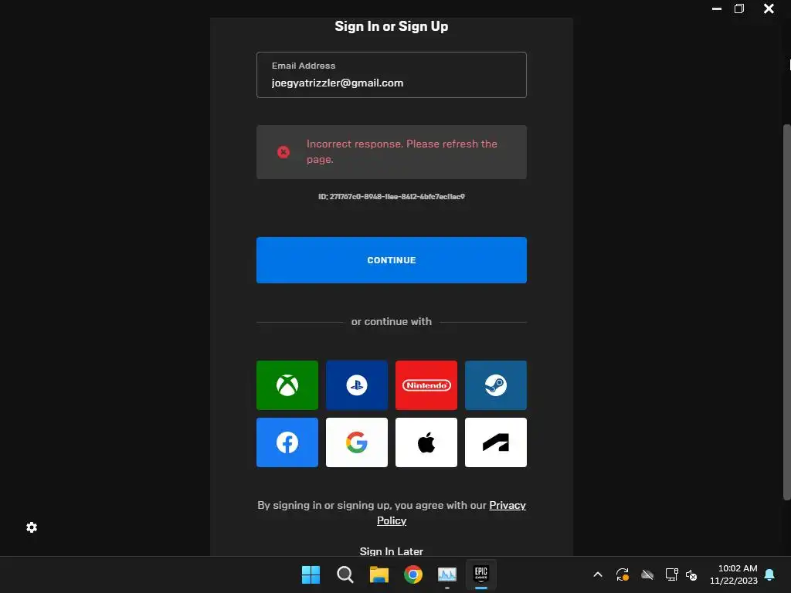791x593 pixels.
Task: Open the notifications bell
Action: pos(770,574)
